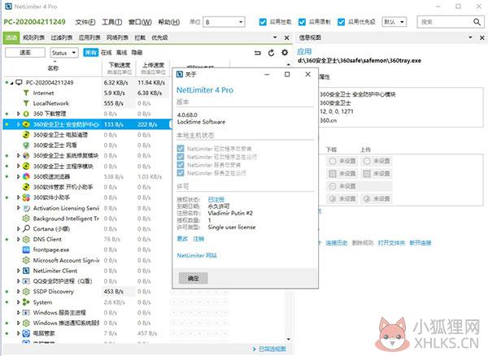
Task: Open the Status dropdown
Action: 64,53
